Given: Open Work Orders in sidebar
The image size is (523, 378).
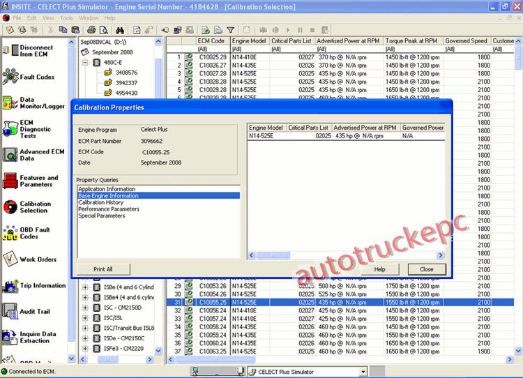Looking at the screenshot, I should [30, 259].
